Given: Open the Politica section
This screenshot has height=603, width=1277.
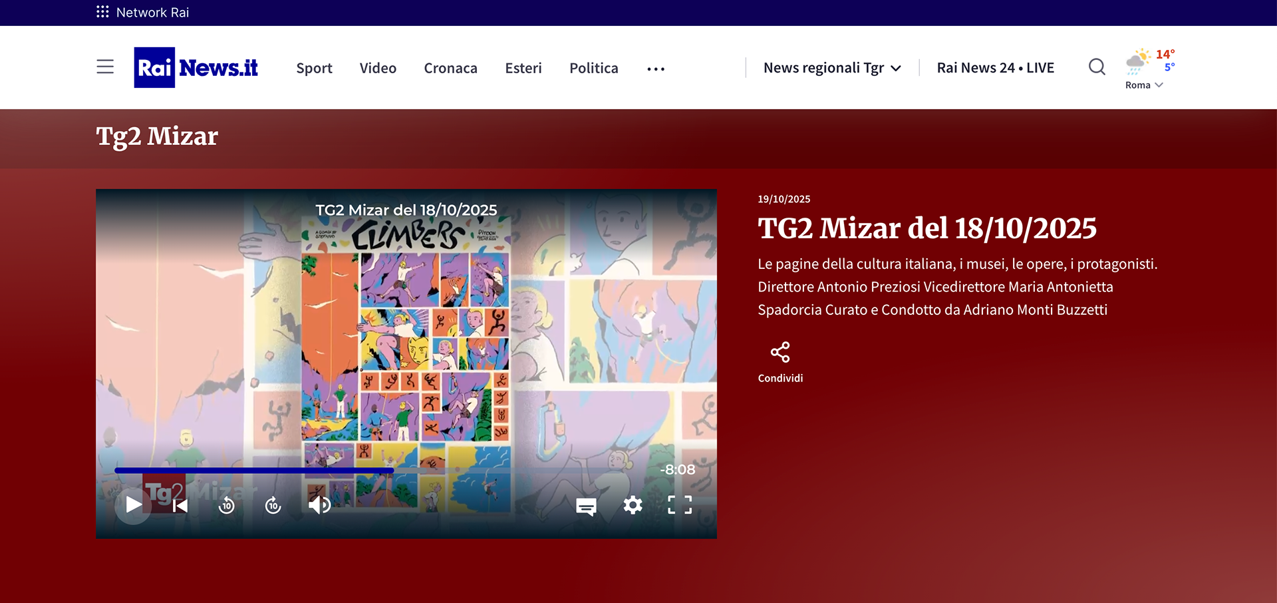Looking at the screenshot, I should pyautogui.click(x=594, y=68).
